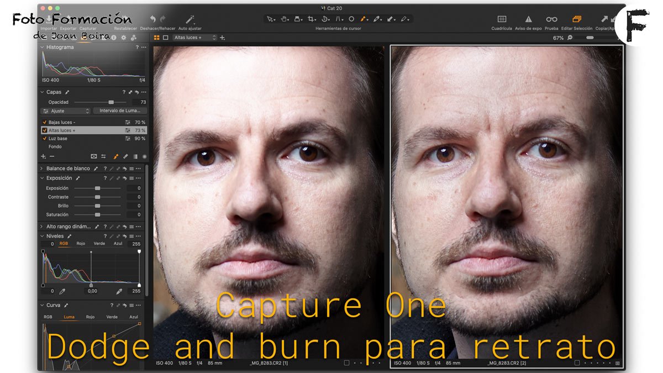Select the Verde tab in Niveles

[99, 244]
